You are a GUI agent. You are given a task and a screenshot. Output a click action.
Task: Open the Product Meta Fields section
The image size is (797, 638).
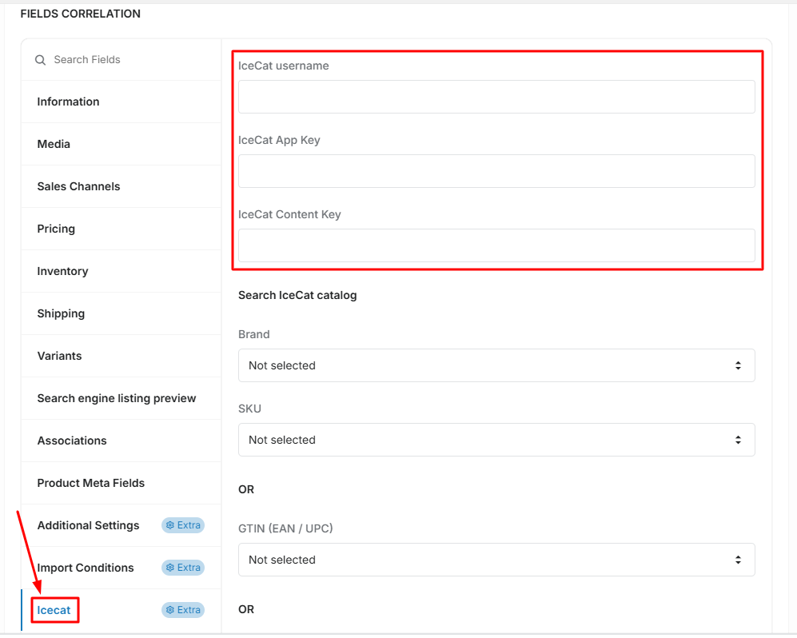(121, 483)
